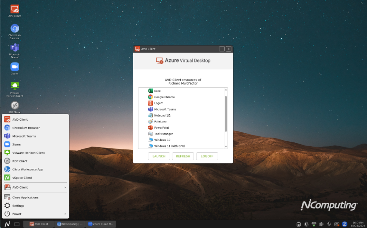Click the LAUNCH button

[159, 156]
